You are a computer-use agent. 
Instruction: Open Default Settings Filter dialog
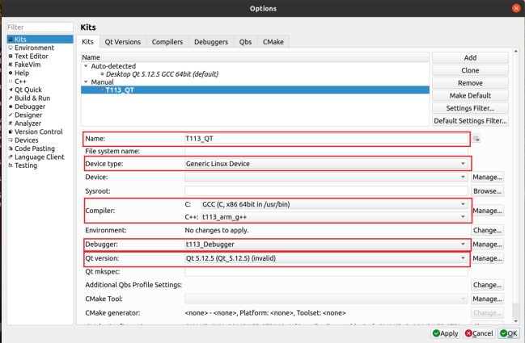pos(470,120)
